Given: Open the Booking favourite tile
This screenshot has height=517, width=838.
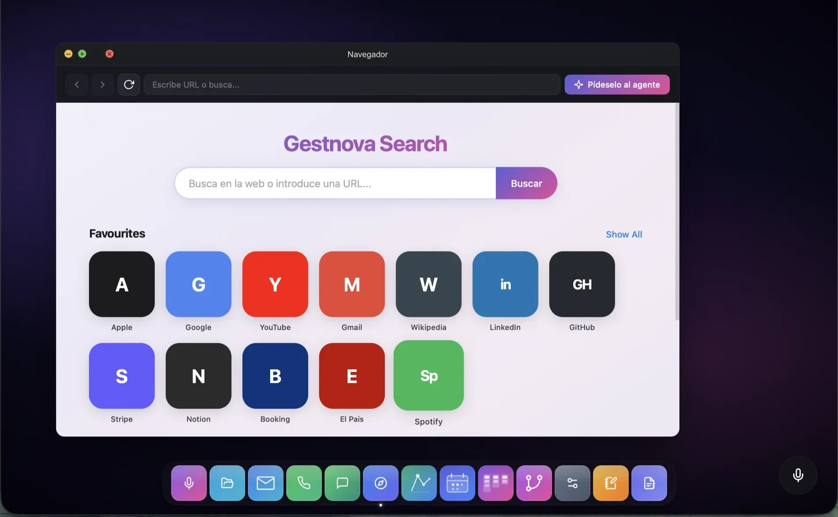Looking at the screenshot, I should pyautogui.click(x=275, y=376).
